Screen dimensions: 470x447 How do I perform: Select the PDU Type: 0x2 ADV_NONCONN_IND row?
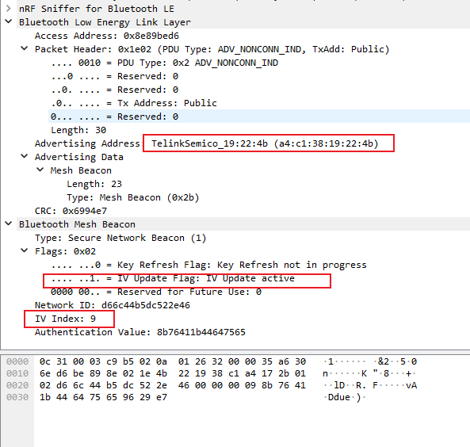click(x=164, y=63)
